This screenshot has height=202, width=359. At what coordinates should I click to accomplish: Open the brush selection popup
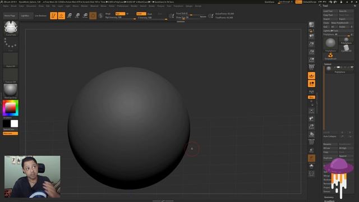tap(11, 28)
